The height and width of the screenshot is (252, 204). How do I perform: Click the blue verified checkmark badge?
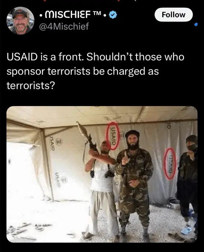coord(113,15)
